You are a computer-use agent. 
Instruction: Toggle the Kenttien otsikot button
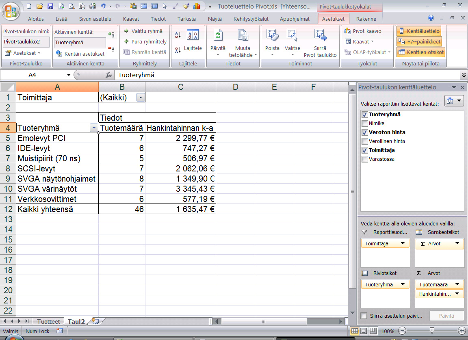click(421, 52)
